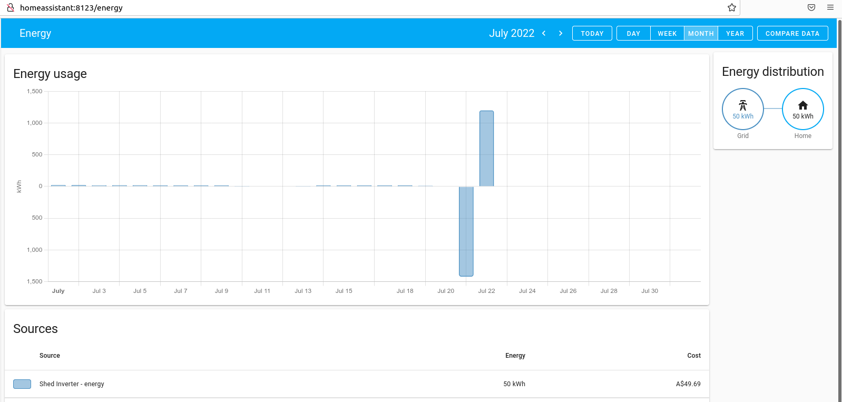The height and width of the screenshot is (402, 842).
Task: Click the 50 kWh value in Home circle
Action: 803,116
